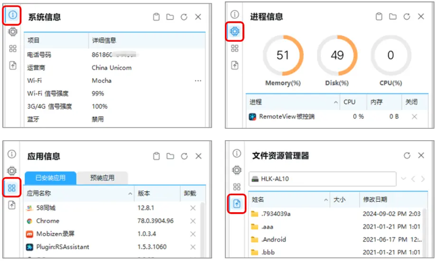Screen dimensions: 436x261
Task: Click info icon in 文件资源管理器 panel sidebar
Action: pyautogui.click(x=237, y=153)
